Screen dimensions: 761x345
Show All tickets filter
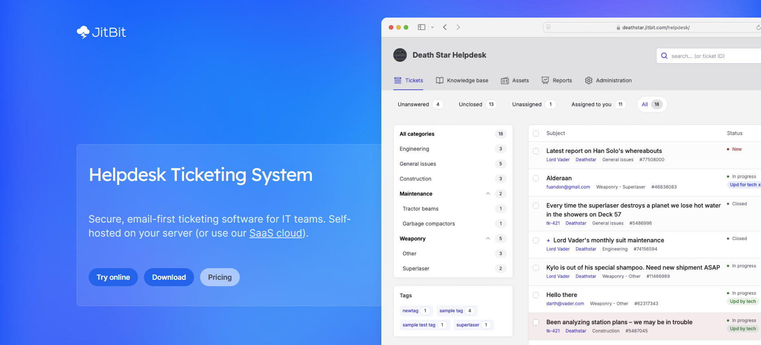(652, 104)
